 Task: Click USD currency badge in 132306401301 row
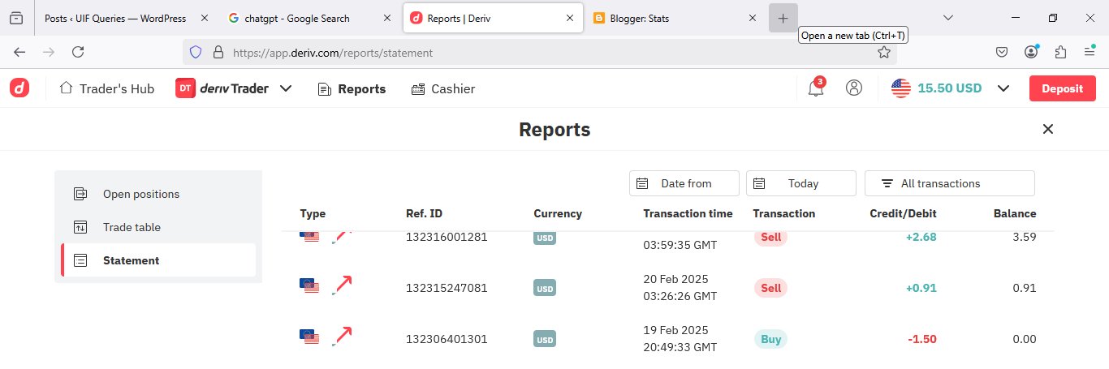[546, 340]
